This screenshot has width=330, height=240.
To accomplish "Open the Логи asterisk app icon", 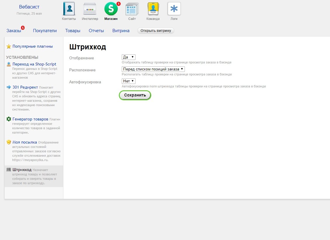I will point(174,9).
